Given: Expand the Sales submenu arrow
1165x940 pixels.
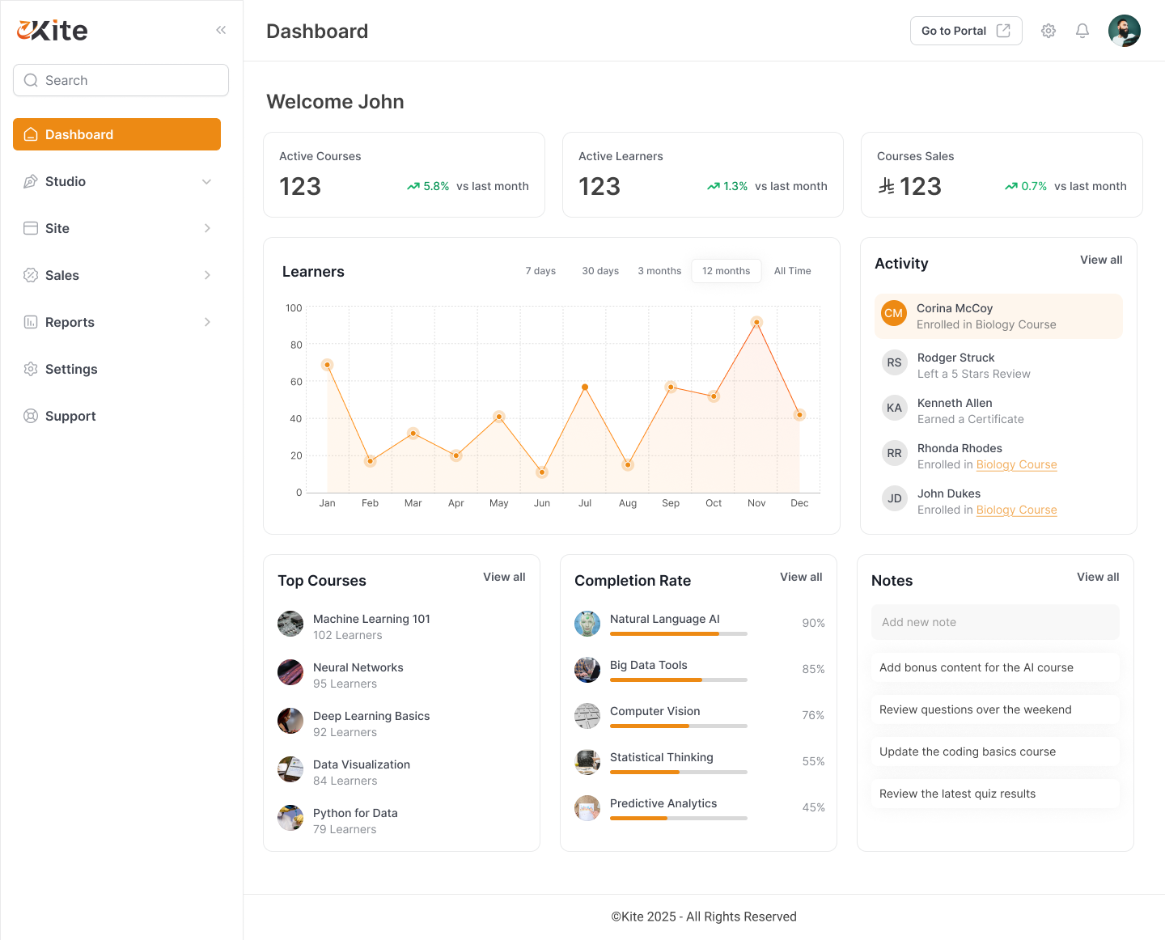Looking at the screenshot, I should pyautogui.click(x=207, y=275).
